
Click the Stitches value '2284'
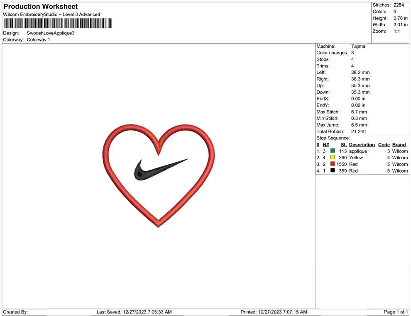click(399, 5)
